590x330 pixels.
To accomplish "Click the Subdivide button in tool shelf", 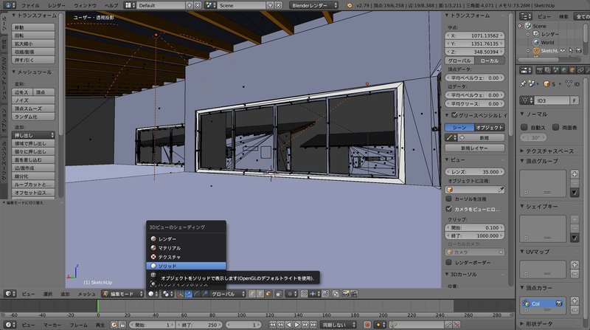I will (x=33, y=176).
